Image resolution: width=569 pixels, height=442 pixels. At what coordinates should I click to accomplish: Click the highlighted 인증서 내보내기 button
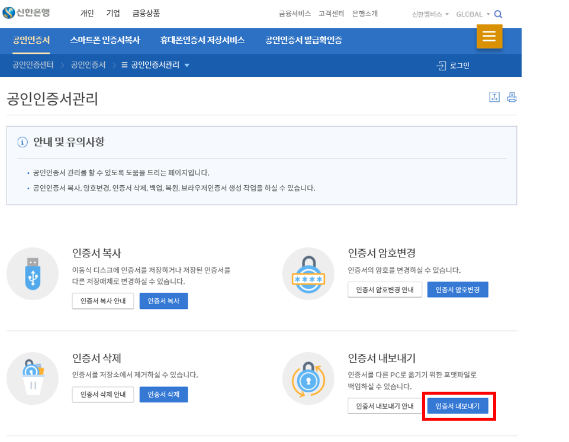459,406
